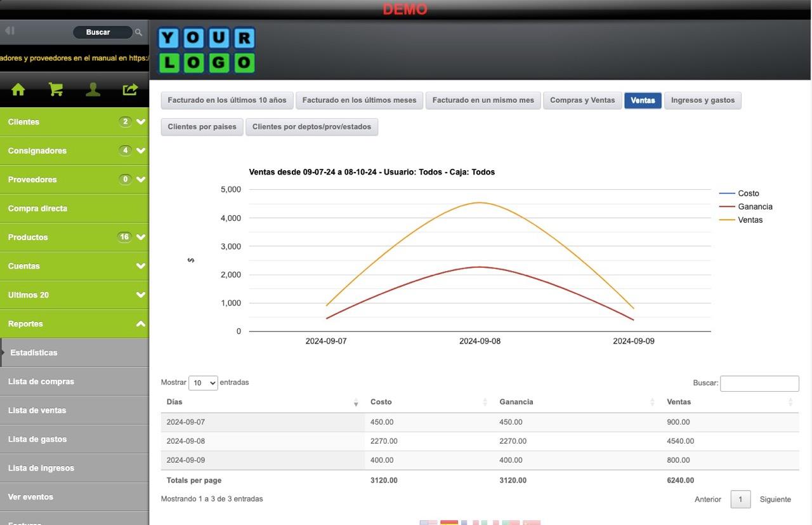Open the Mostrar entries dropdown
Screen dimensions: 812x525
coord(203,383)
